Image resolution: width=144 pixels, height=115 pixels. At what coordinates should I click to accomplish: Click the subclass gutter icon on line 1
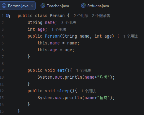click(x=8, y=16)
